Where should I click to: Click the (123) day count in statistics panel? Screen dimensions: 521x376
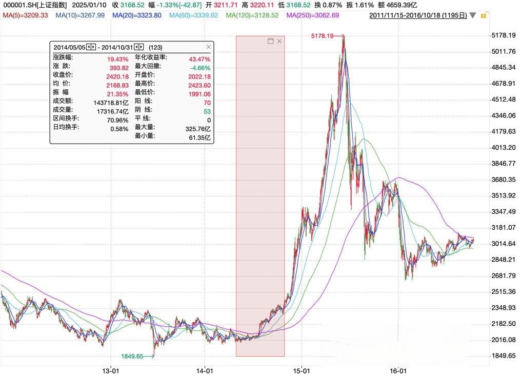(155, 47)
